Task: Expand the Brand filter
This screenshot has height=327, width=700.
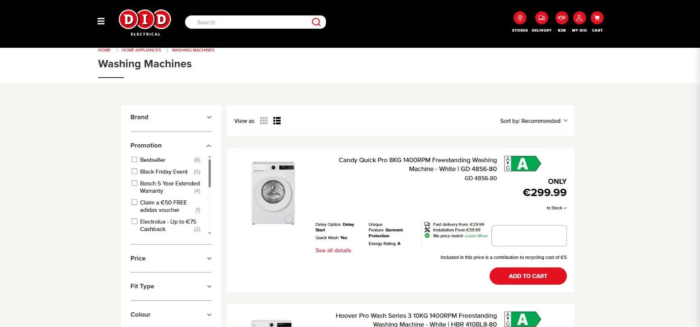Action: pos(171,117)
